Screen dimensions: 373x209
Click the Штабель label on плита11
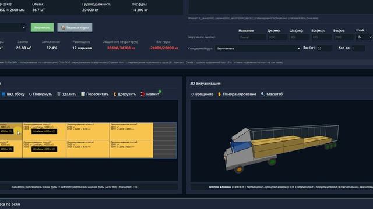click(44, 131)
